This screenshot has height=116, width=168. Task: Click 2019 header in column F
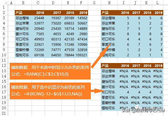81,13
